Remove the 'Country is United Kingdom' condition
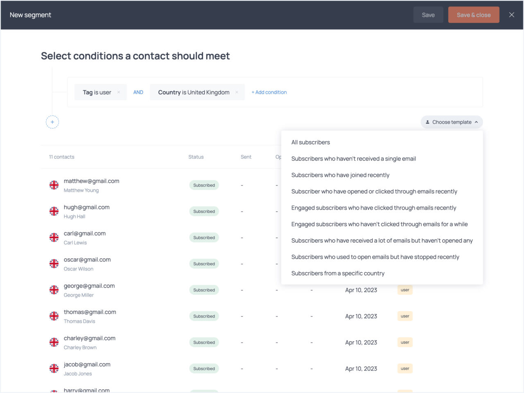 (x=237, y=92)
